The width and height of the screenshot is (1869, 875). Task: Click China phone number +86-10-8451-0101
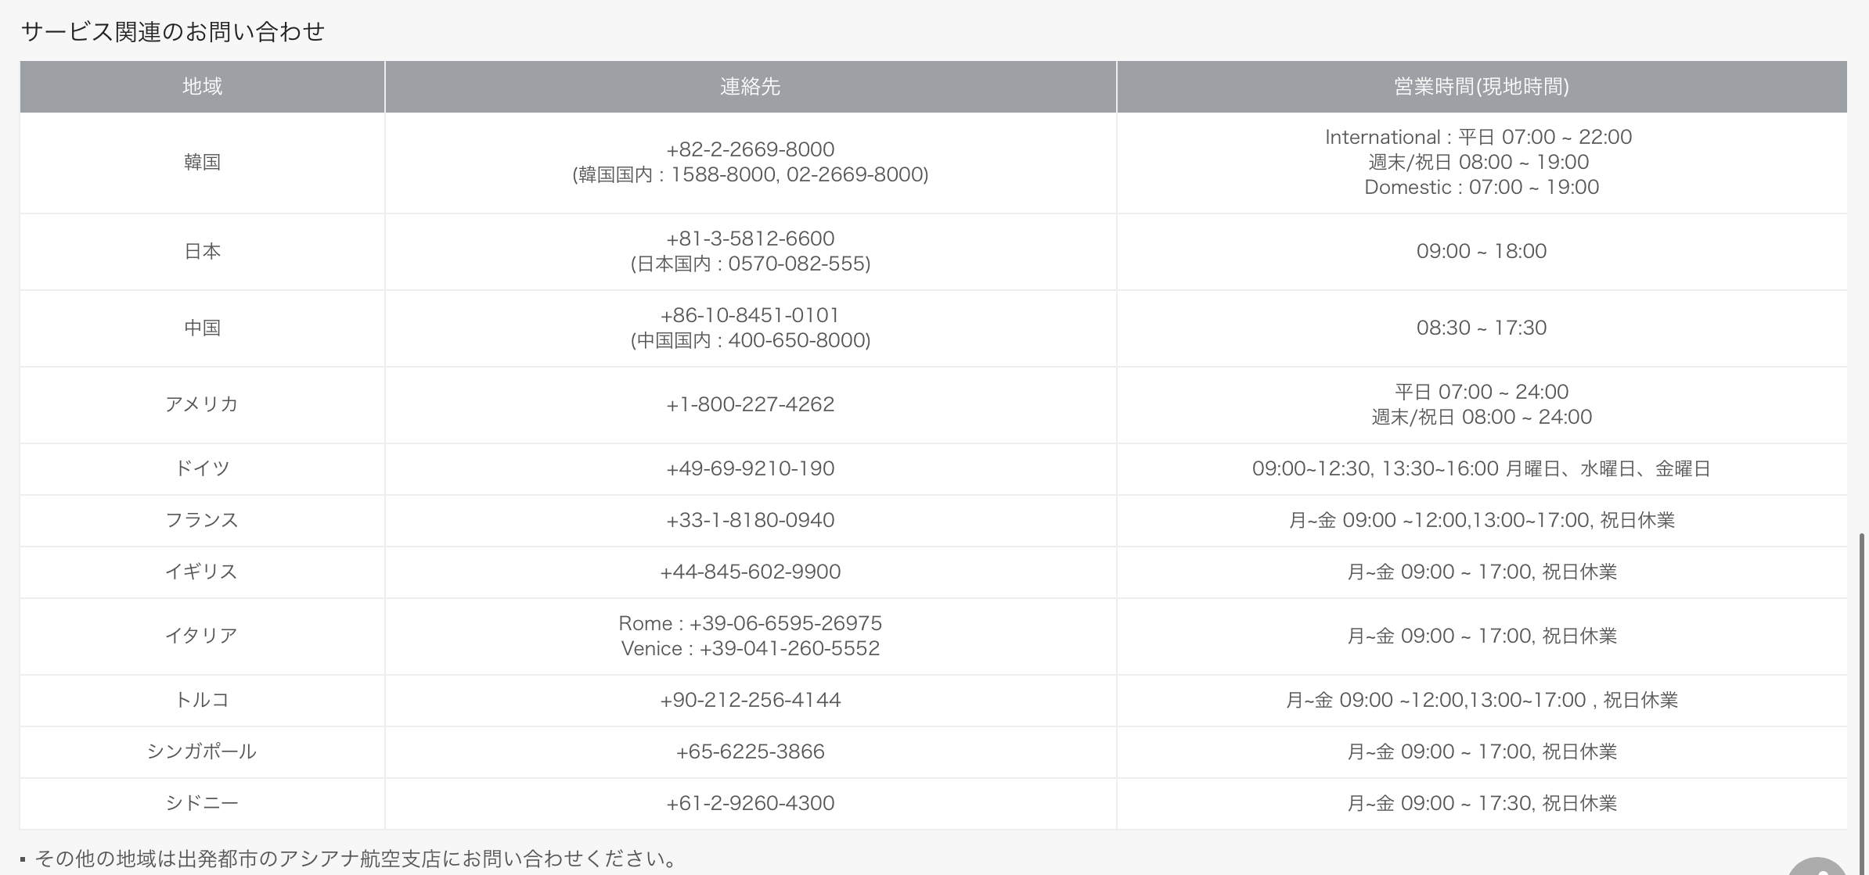750,315
